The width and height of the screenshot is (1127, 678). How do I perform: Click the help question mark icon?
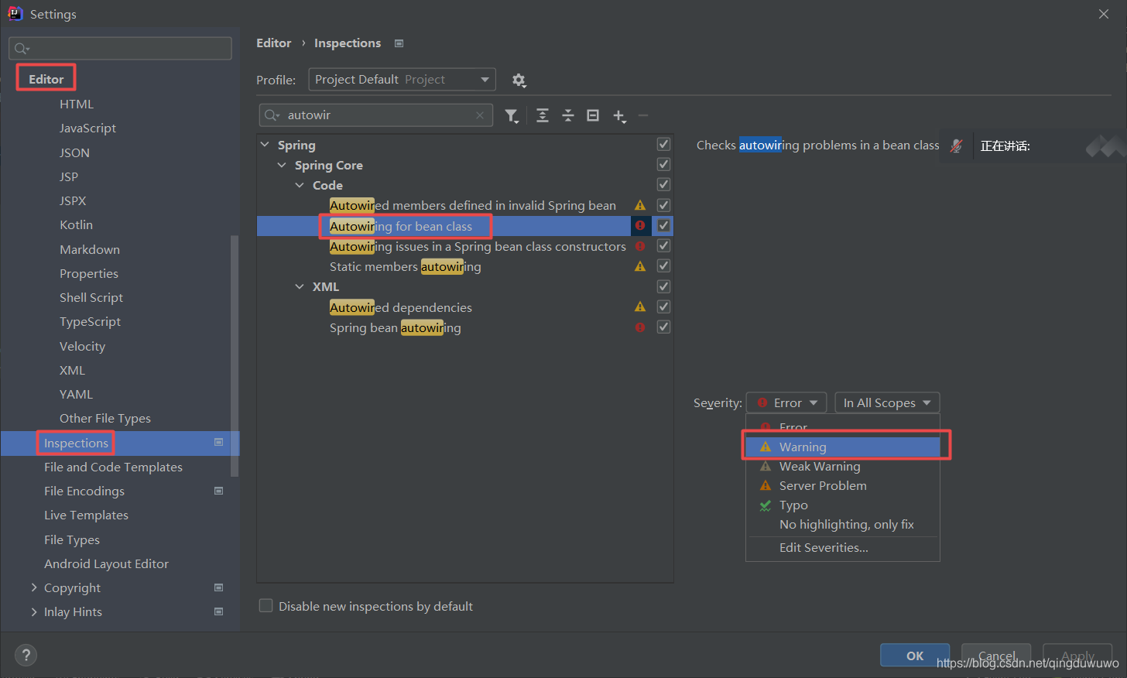pos(26,655)
